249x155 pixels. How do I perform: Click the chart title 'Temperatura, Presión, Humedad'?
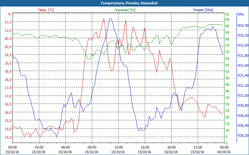(129, 3)
